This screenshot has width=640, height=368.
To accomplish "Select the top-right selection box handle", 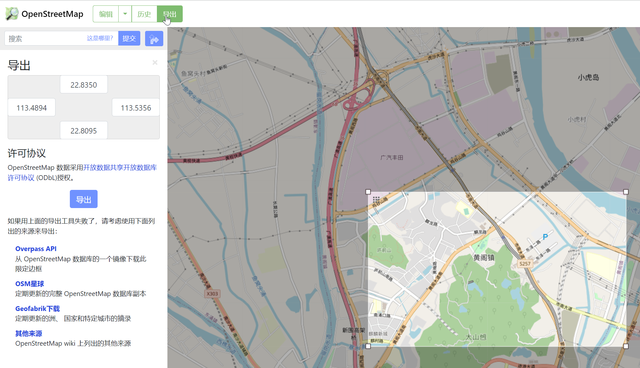I will pos(626,192).
